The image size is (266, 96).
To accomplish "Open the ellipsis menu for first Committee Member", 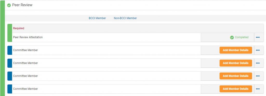I will (258, 50).
